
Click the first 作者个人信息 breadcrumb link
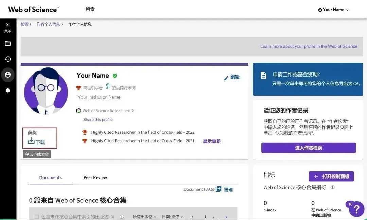48,24
